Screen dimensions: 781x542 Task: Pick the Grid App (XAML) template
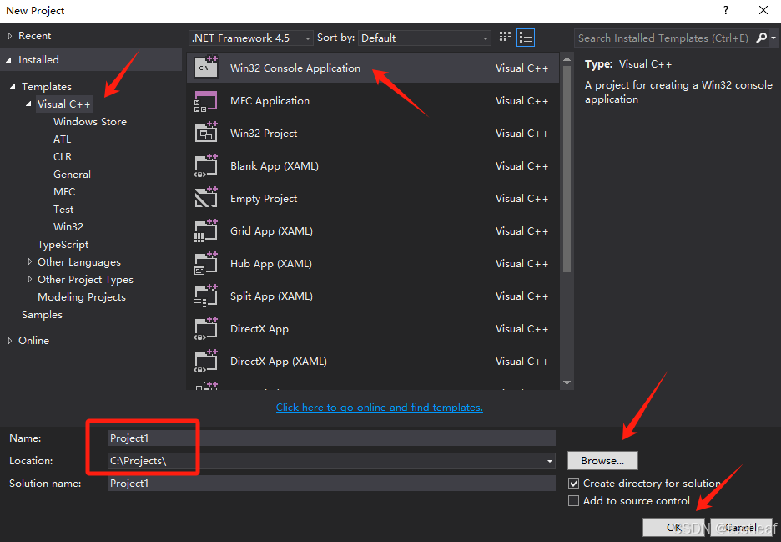click(208, 230)
